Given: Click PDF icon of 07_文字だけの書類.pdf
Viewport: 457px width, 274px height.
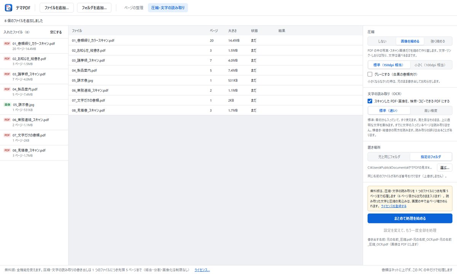Looking at the screenshot, I should [x=7, y=135].
